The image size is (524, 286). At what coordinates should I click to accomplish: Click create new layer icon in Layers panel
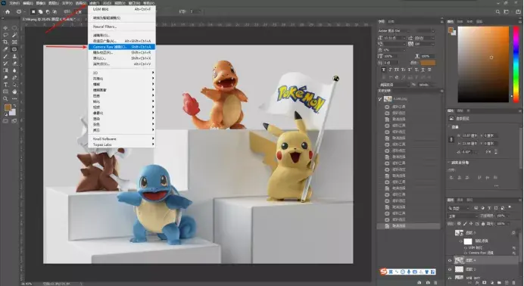coord(507,283)
